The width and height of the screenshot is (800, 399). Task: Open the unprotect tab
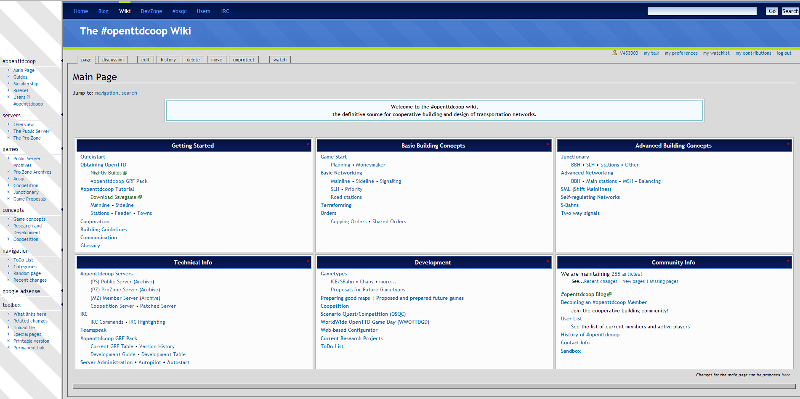coord(244,60)
